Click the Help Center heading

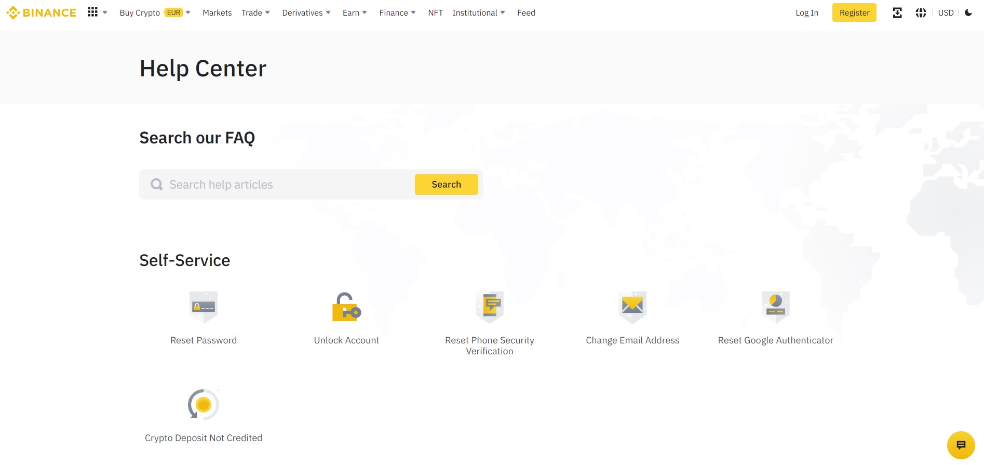[x=203, y=68]
